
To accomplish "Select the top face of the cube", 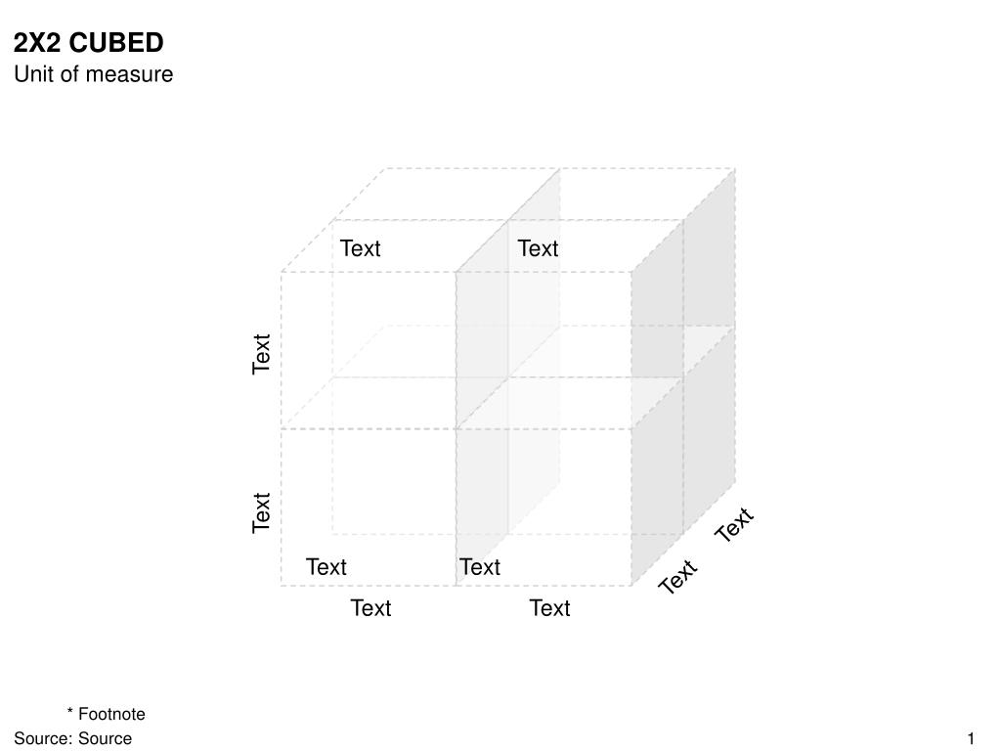I will (508, 220).
